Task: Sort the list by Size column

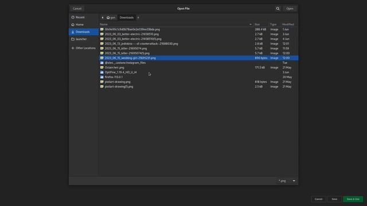Action: coord(257,24)
